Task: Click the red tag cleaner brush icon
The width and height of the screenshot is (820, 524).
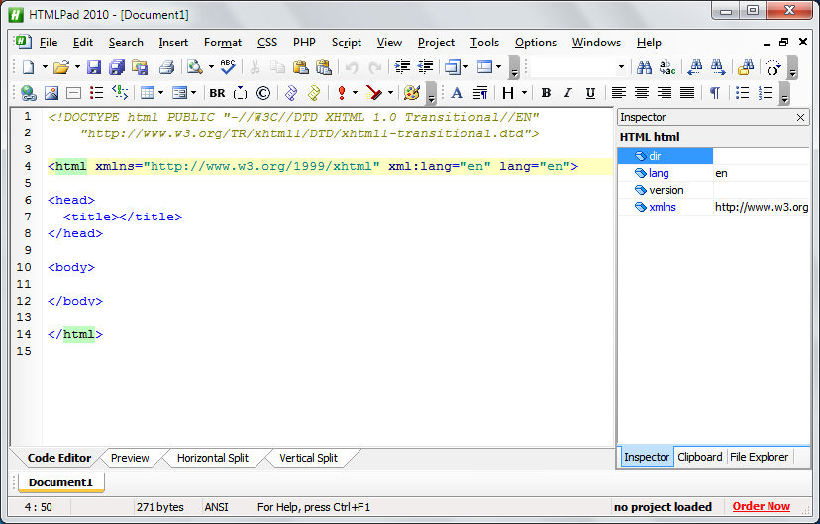Action: pos(374,93)
